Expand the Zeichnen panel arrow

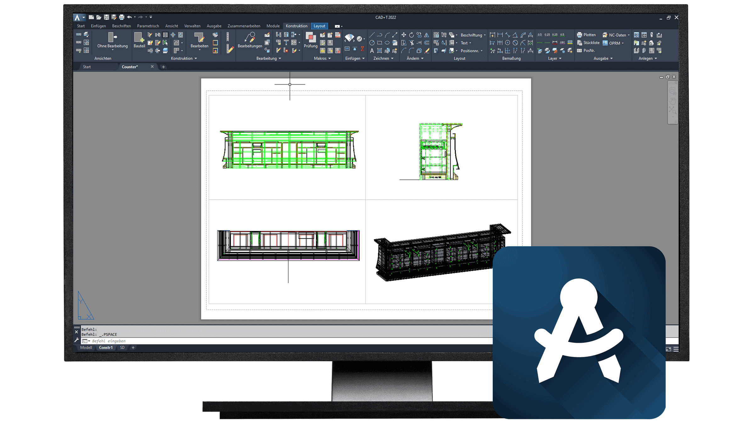(392, 58)
